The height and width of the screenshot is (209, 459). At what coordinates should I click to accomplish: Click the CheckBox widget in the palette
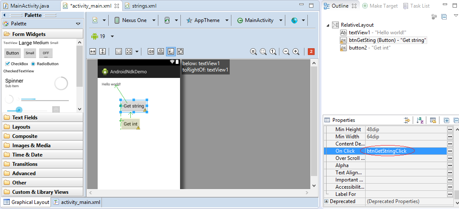click(17, 64)
